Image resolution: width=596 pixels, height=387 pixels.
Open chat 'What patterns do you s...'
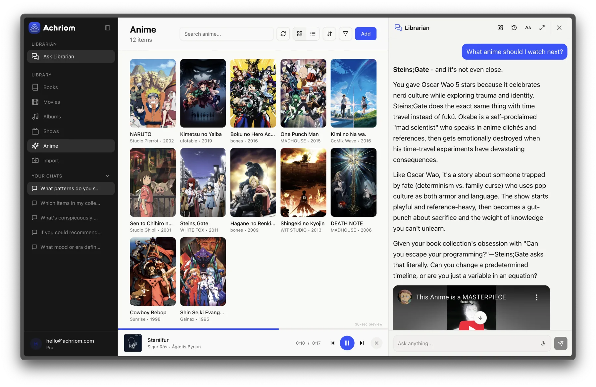(71, 188)
